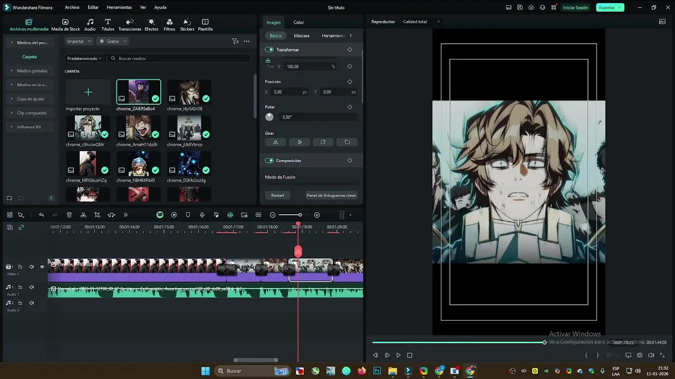Toggle the Transformar switch

(x=269, y=49)
